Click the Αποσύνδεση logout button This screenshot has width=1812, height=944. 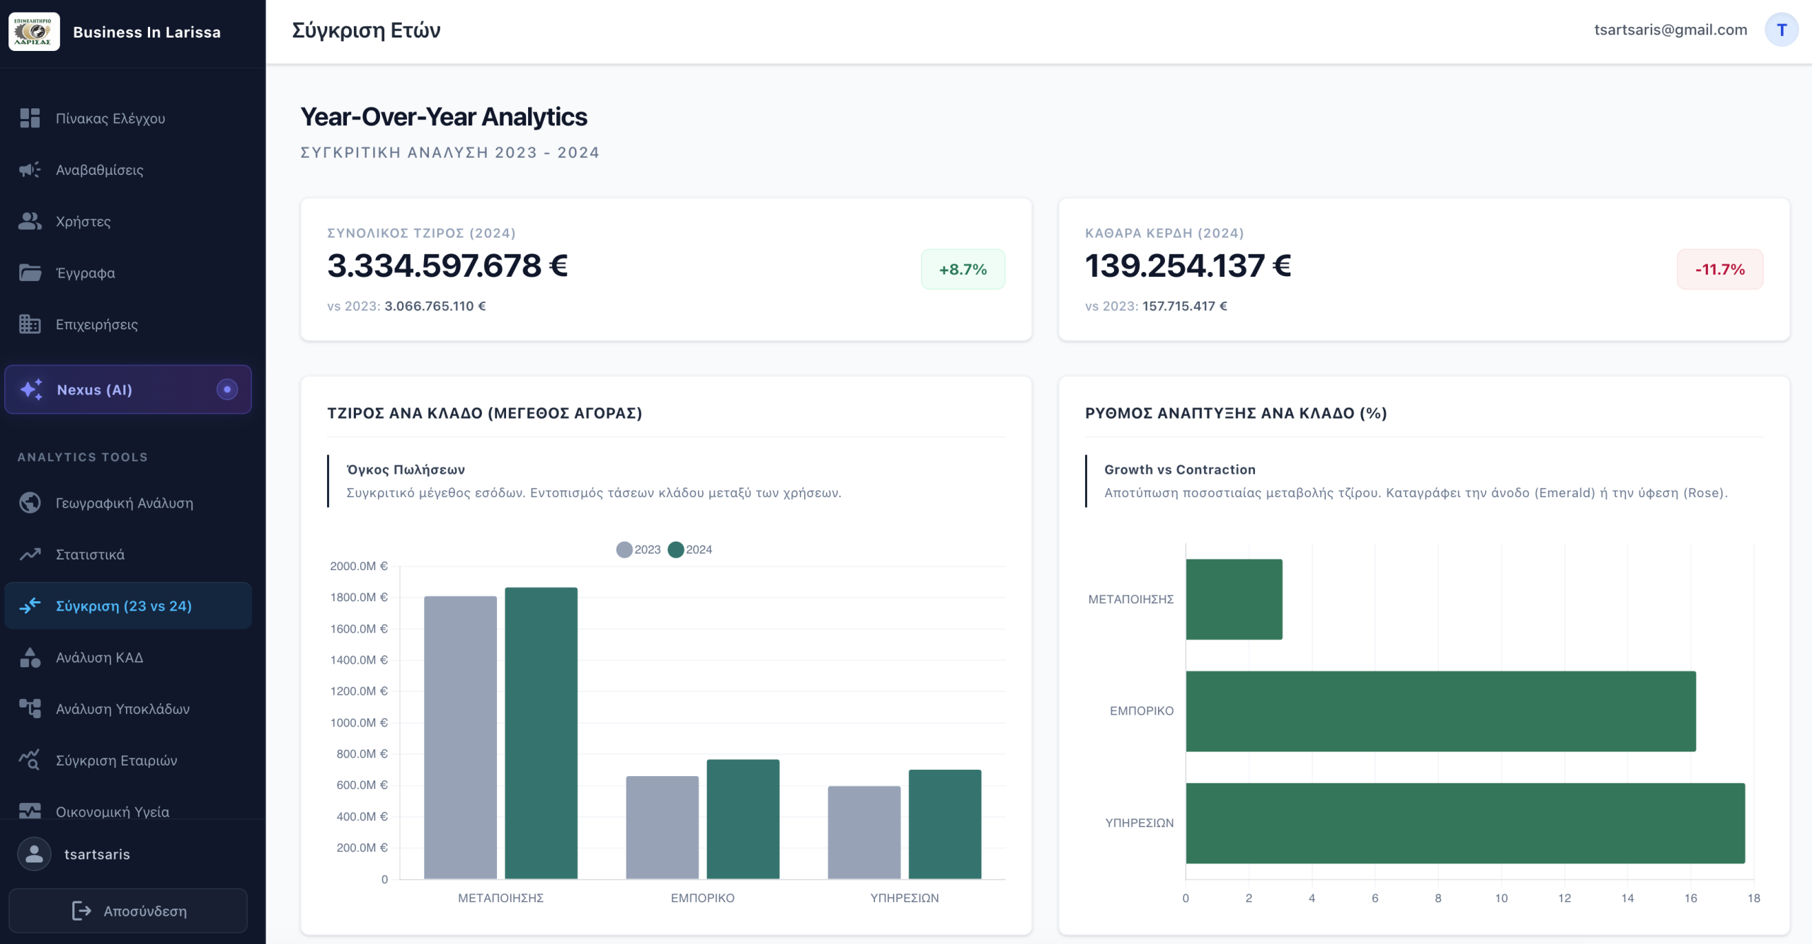point(128,911)
